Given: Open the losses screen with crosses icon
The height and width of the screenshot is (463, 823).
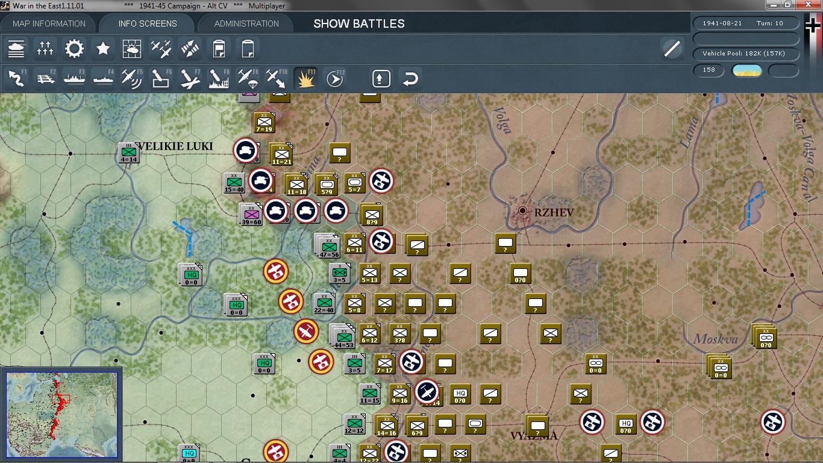Looking at the screenshot, I should click(x=45, y=48).
